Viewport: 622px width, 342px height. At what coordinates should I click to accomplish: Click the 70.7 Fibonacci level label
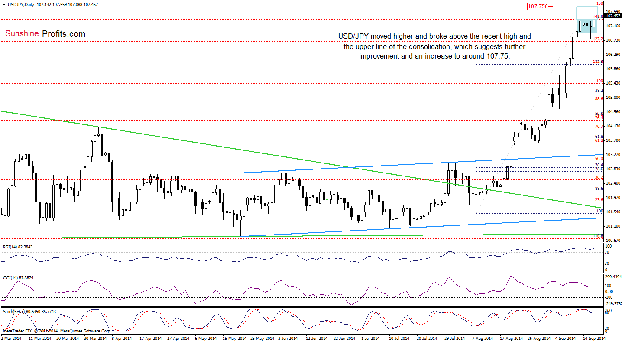[x=599, y=127]
